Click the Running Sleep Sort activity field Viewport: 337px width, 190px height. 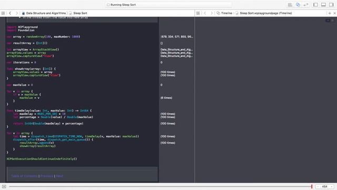click(168, 5)
